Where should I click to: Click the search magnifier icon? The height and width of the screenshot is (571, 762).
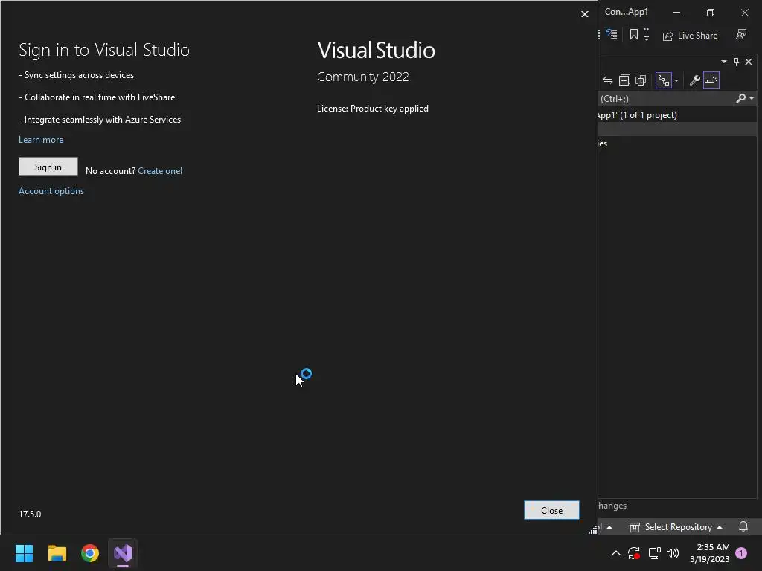[740, 99]
